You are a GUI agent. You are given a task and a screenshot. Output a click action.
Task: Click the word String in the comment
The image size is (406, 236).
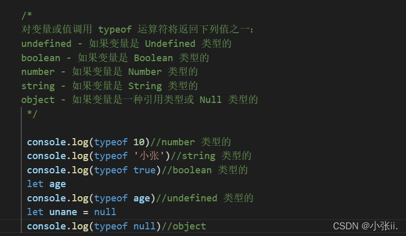tap(145, 86)
